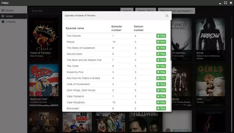Open the Movies section in sidebar
The height and width of the screenshot is (133, 234).
(x=14, y=10)
